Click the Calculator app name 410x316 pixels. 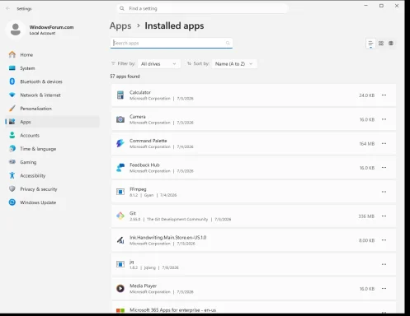point(140,92)
